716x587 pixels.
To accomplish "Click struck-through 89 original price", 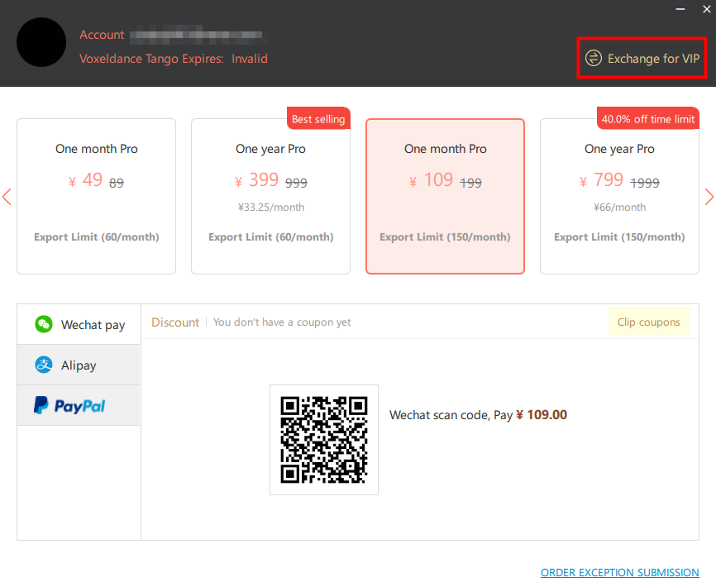I will coord(117,183).
